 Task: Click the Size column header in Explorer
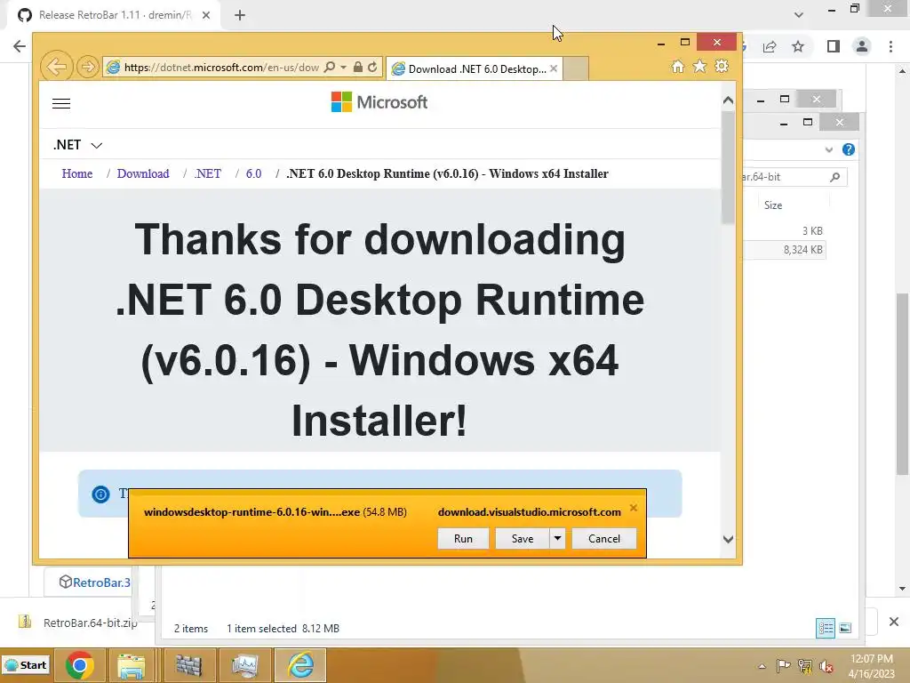tap(773, 205)
